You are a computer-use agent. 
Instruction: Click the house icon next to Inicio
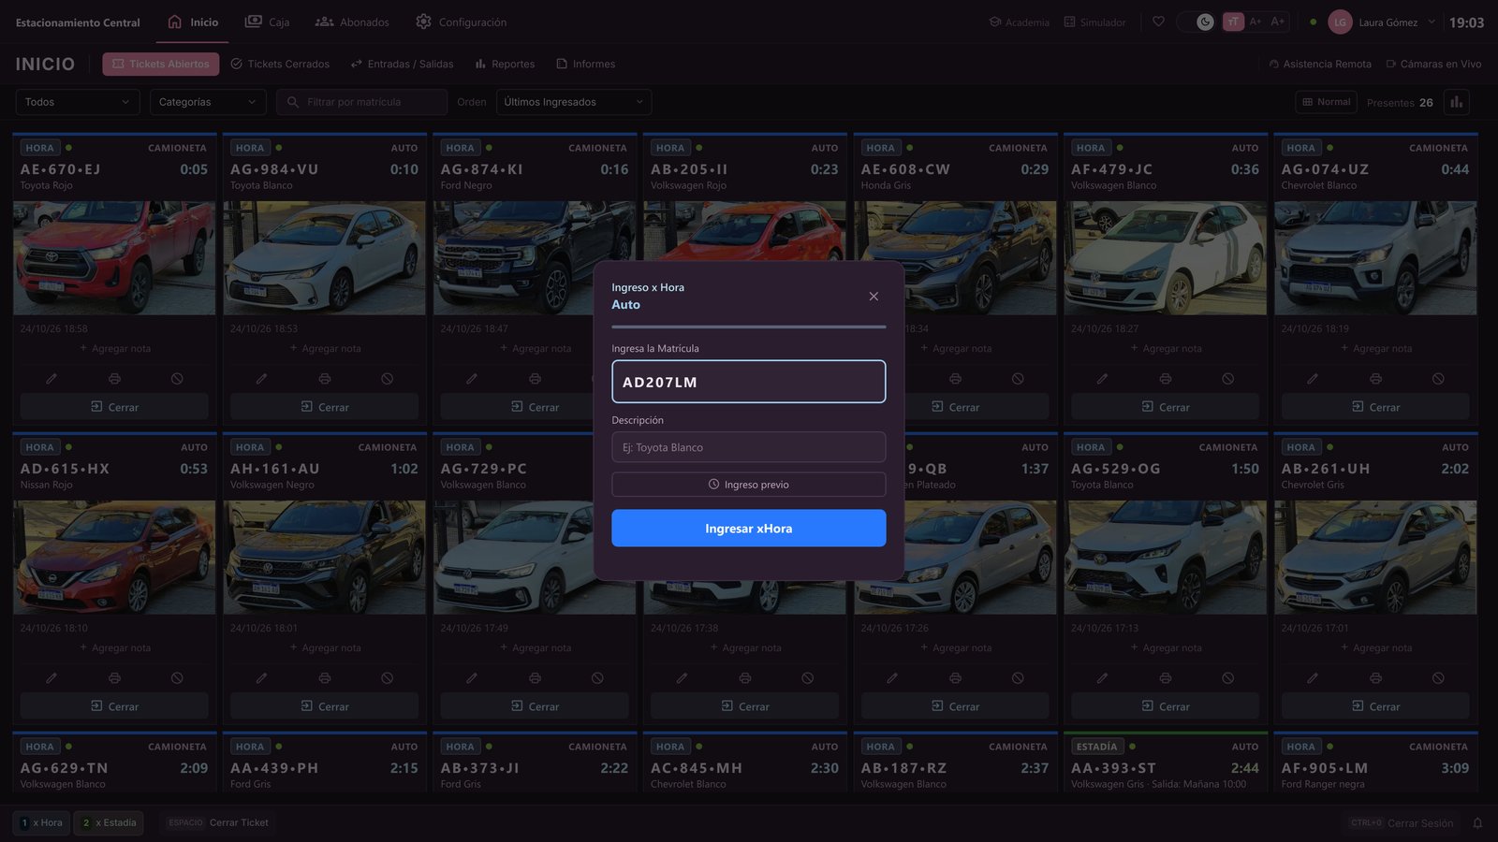(174, 22)
